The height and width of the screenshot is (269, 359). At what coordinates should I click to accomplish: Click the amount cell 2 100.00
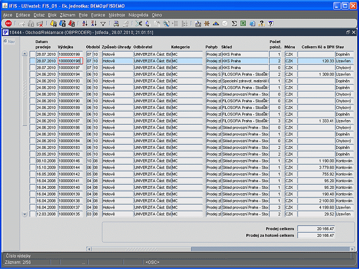click(x=316, y=200)
